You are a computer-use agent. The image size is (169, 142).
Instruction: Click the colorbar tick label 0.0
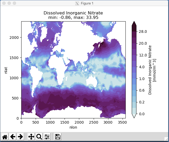pos(142,114)
